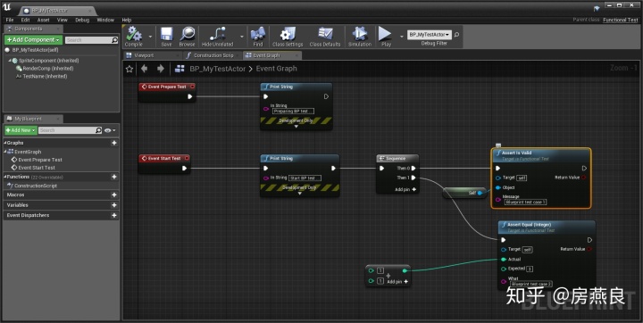The width and height of the screenshot is (643, 323).
Task: Open Browse in the toolbar
Action: pos(188,34)
